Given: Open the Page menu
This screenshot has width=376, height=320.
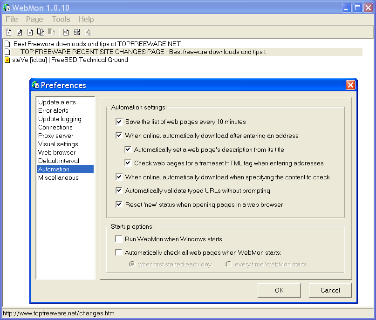Looking at the screenshot, I should 34,19.
